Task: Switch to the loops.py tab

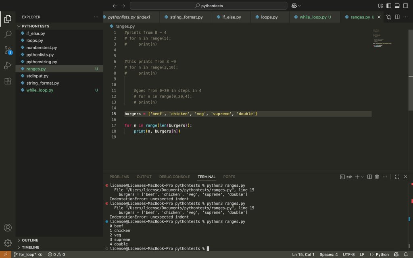Action: [270, 17]
